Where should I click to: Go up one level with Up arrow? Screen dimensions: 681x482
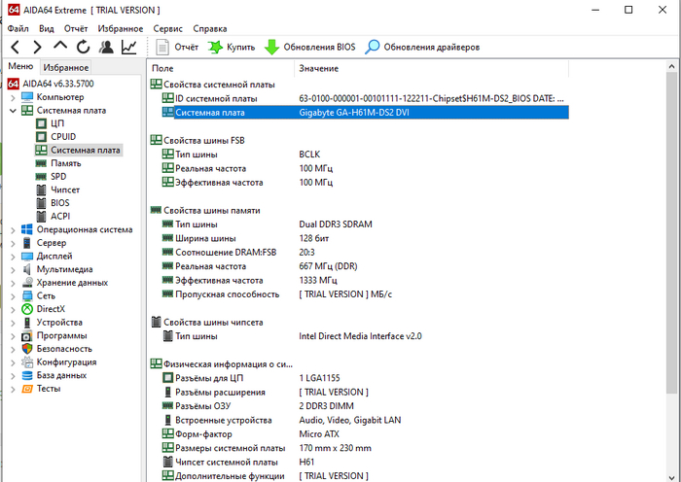60,47
